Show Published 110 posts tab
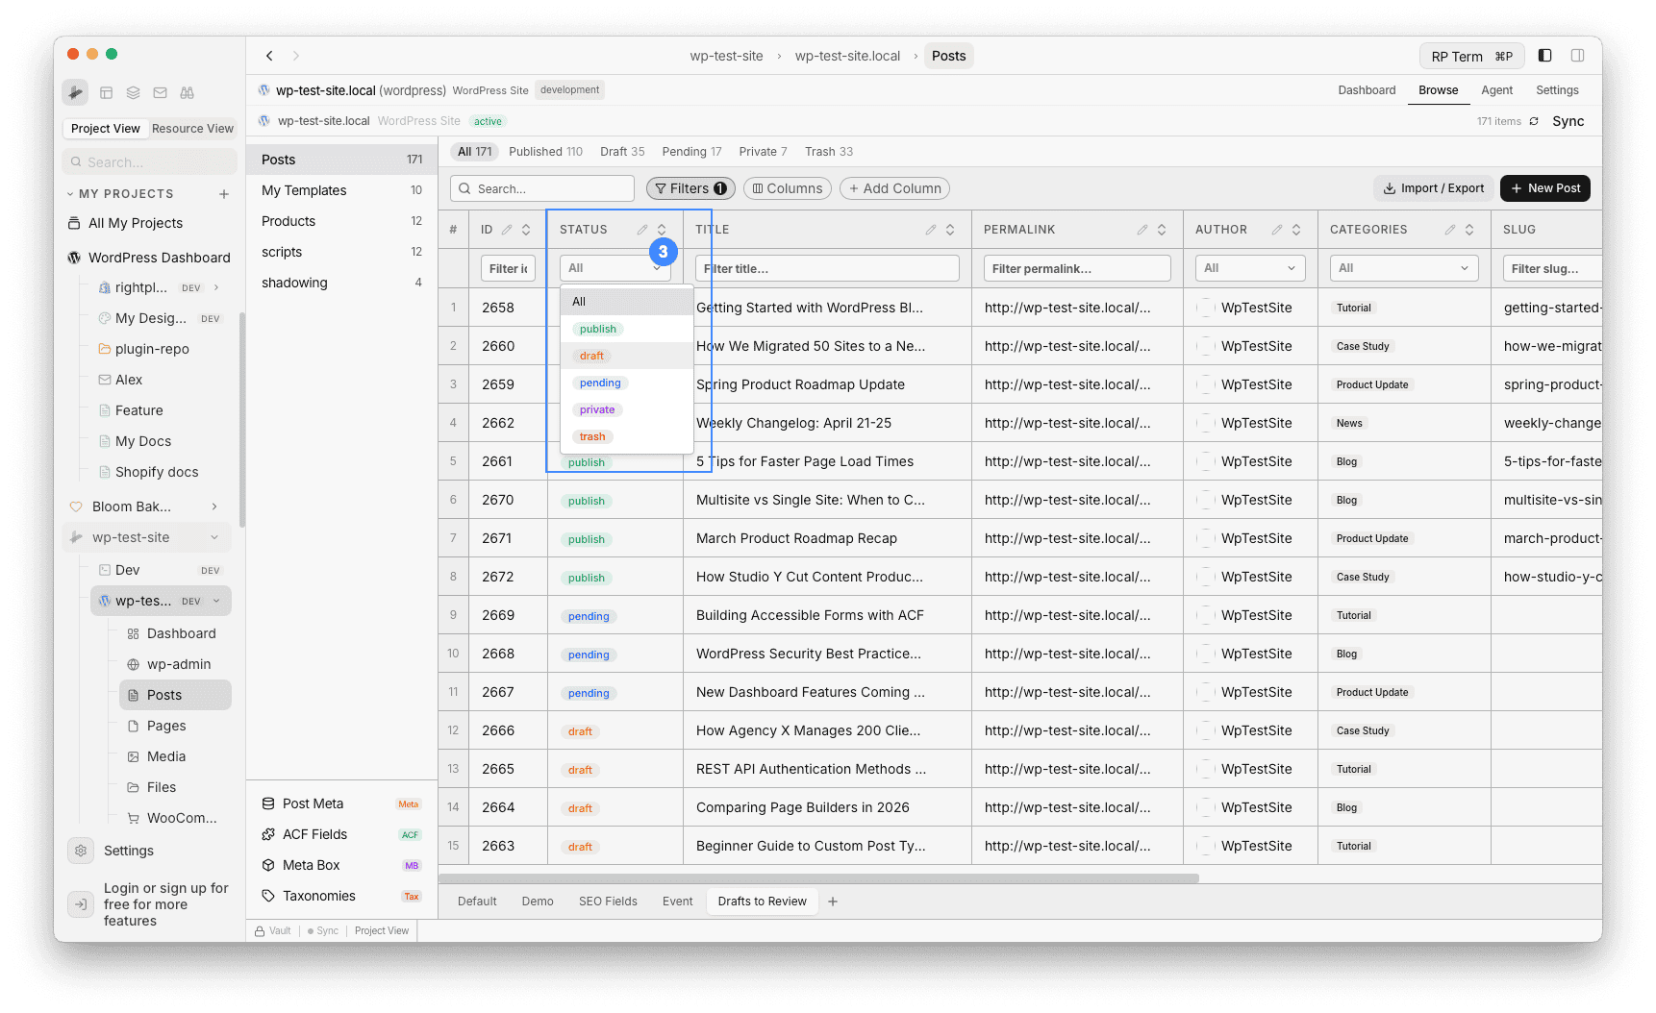The height and width of the screenshot is (1013, 1656). [x=545, y=152]
